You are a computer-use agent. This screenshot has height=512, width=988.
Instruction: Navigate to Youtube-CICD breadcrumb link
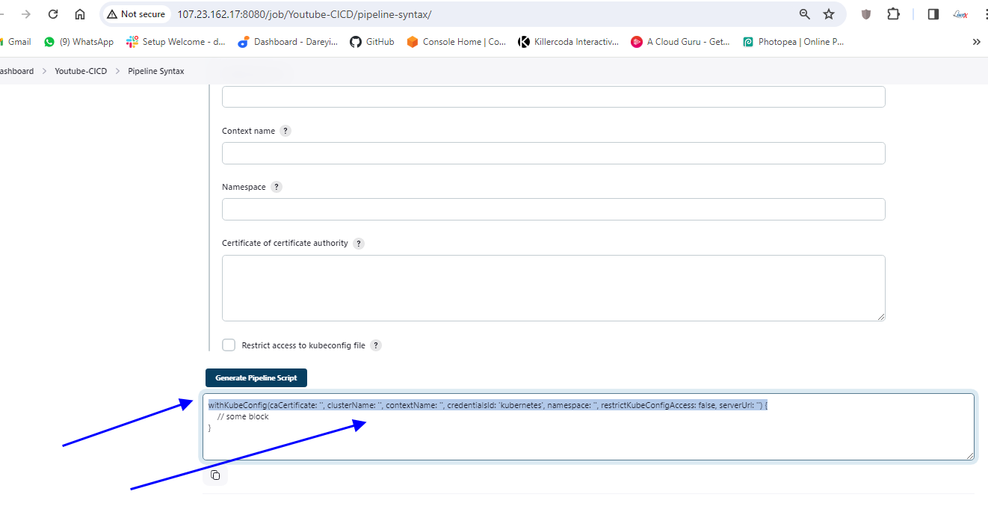tap(81, 71)
